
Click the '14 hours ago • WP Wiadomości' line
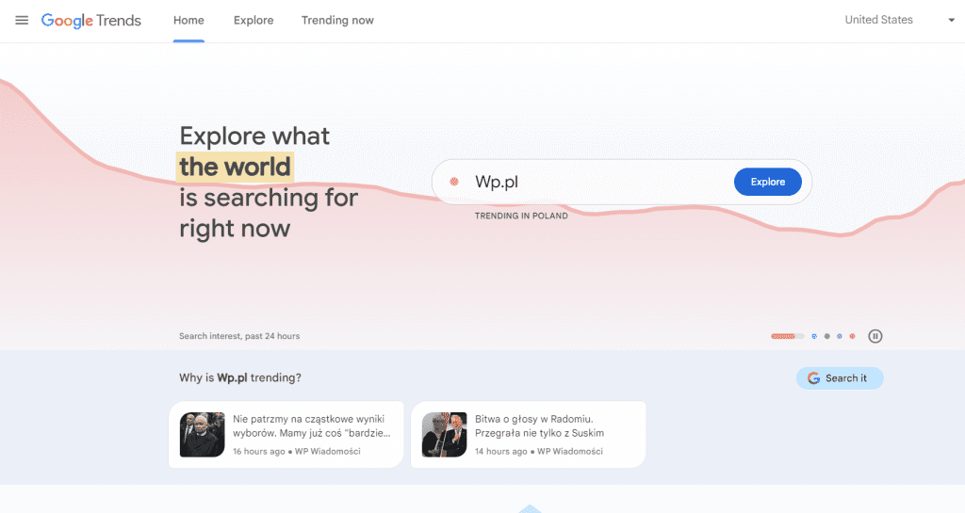pyautogui.click(x=538, y=452)
